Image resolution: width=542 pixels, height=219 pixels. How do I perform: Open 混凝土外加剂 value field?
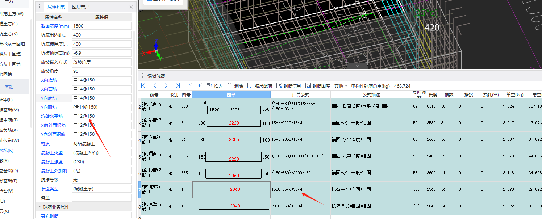click(x=102, y=170)
